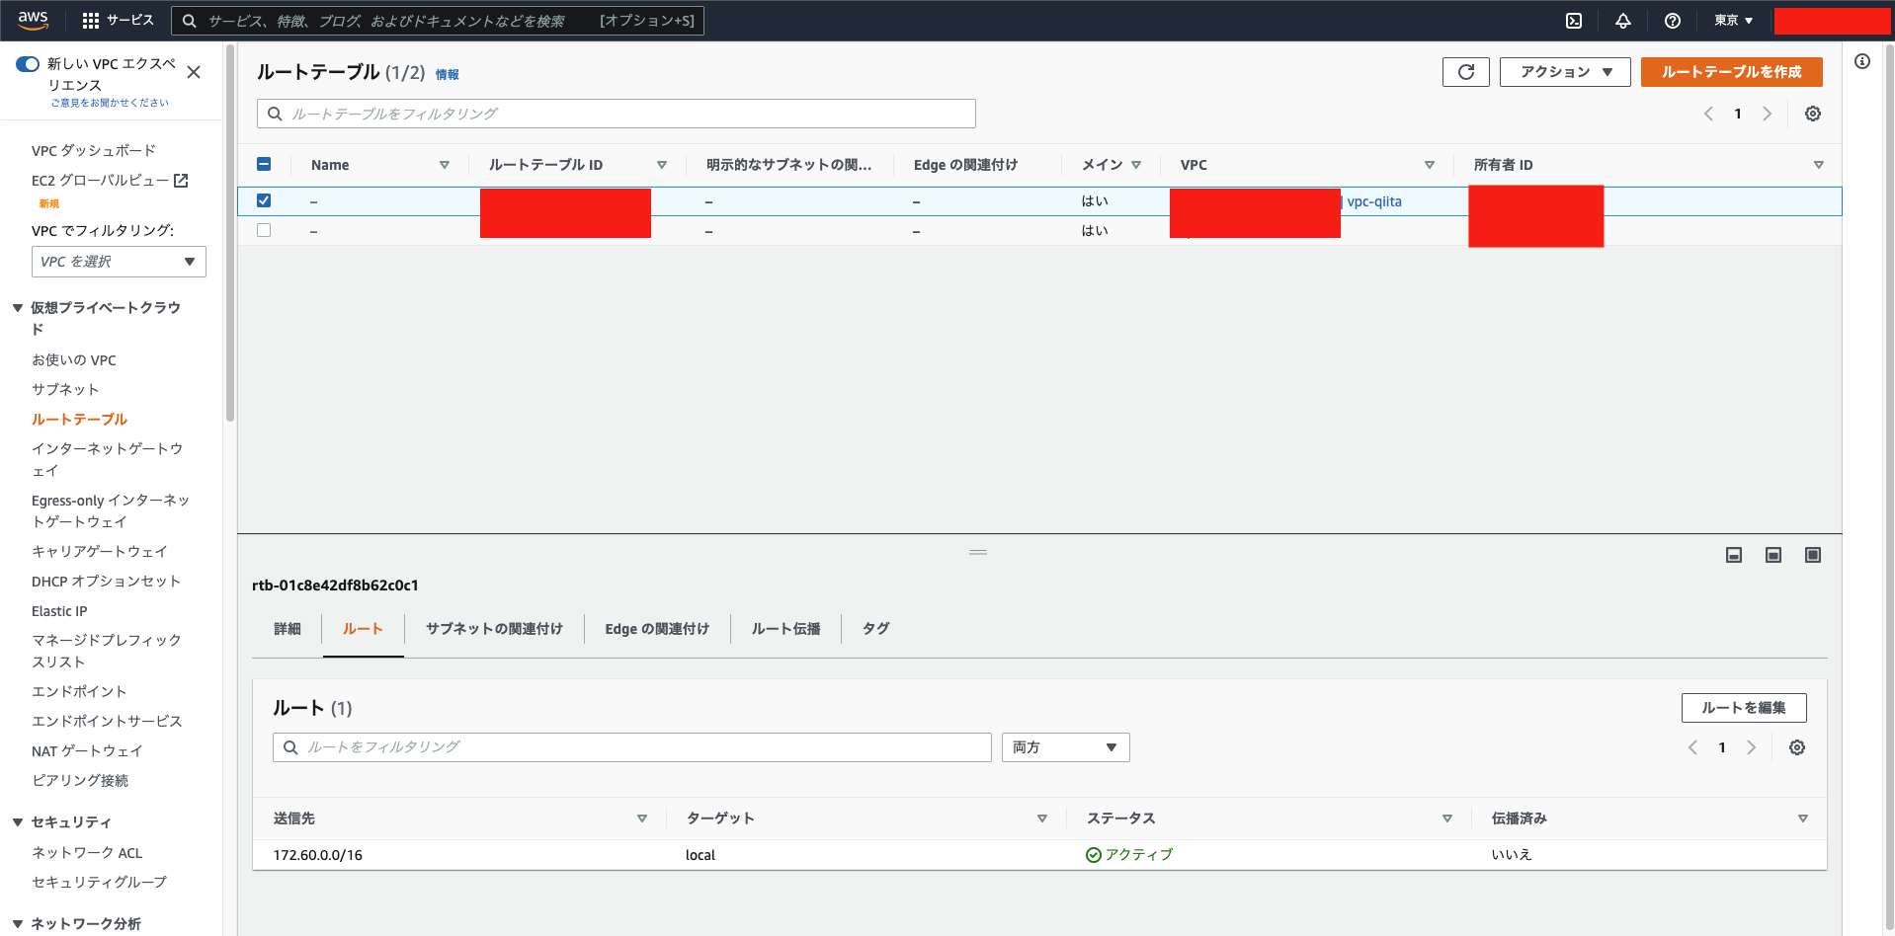This screenshot has height=936, width=1895.
Task: Launch AWS CloudShell from the top bar
Action: (1574, 21)
